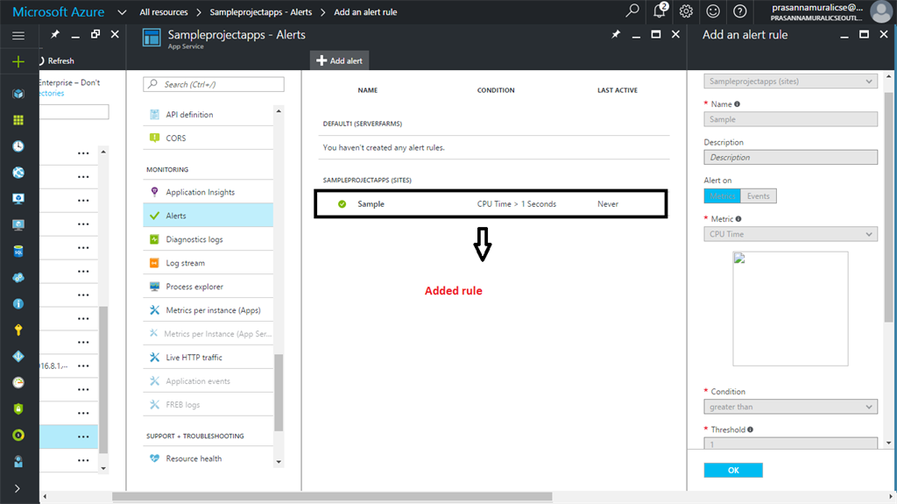Click the Name field info icon
This screenshot has height=504, width=897.
(737, 104)
